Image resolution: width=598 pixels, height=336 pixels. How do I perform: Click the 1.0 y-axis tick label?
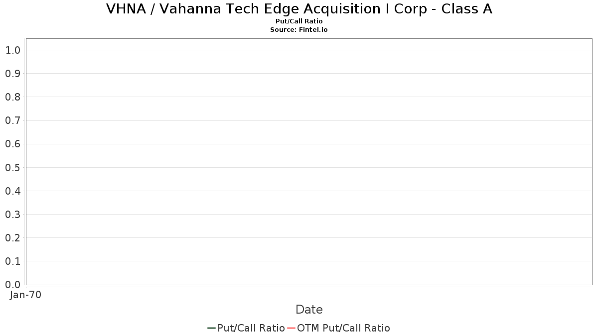click(x=12, y=50)
